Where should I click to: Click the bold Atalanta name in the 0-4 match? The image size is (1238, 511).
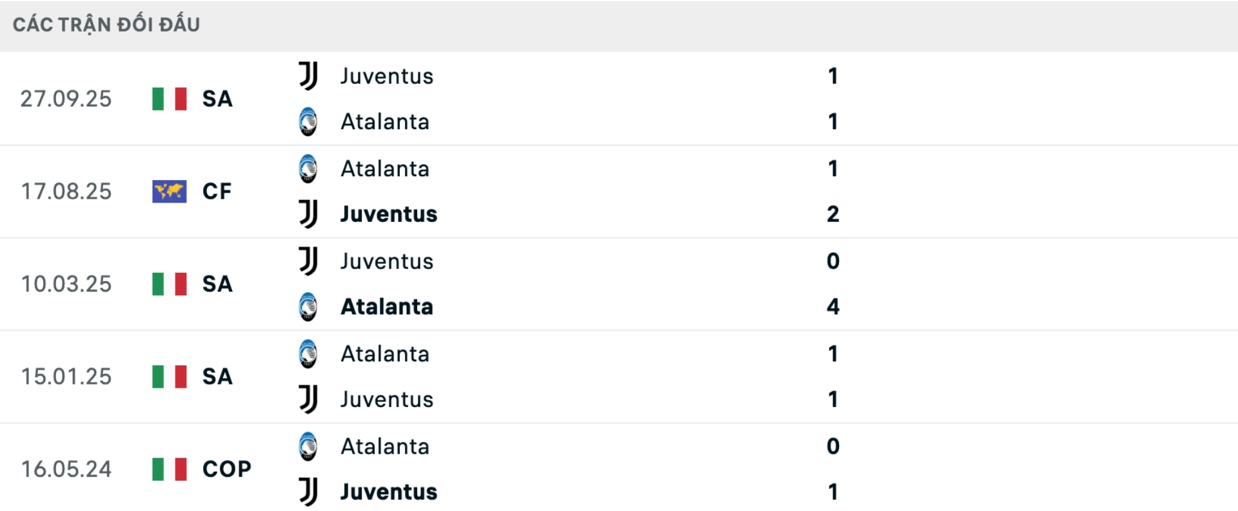pos(387,307)
